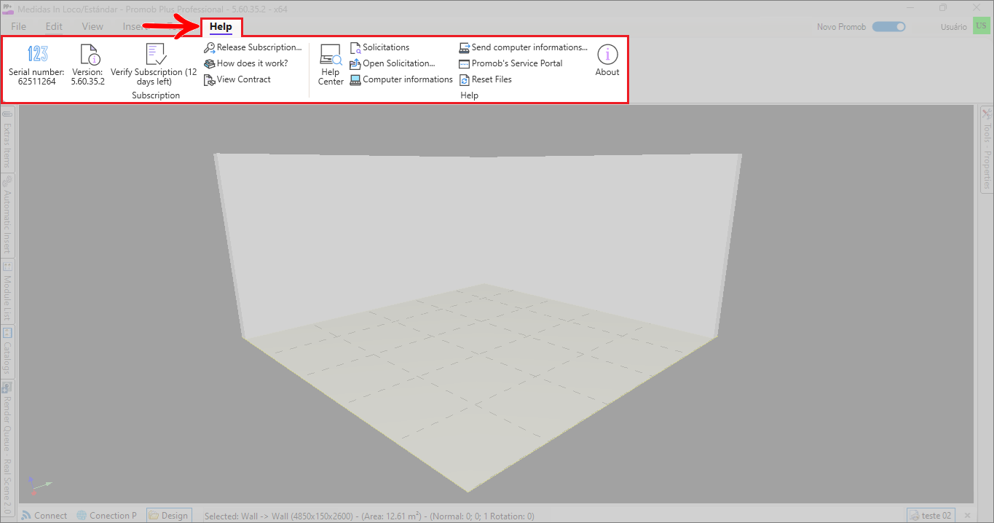Viewport: 994px width, 523px height.
Task: Open the Catalogs side panel tab
Action: (7, 352)
